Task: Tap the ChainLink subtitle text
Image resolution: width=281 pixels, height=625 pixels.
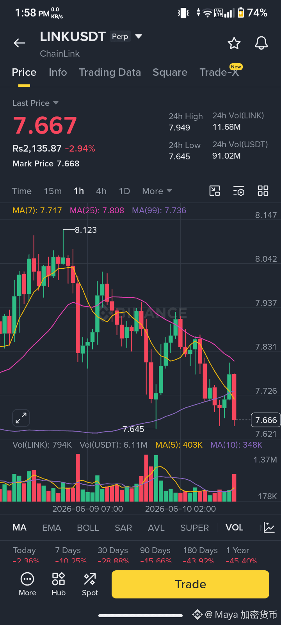Action: (60, 54)
